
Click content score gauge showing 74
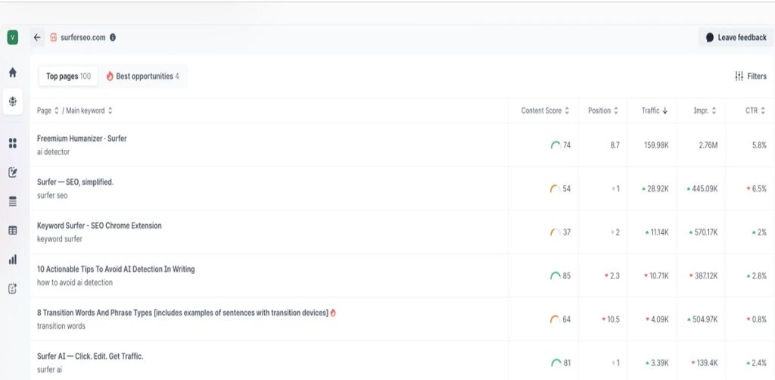(556, 145)
